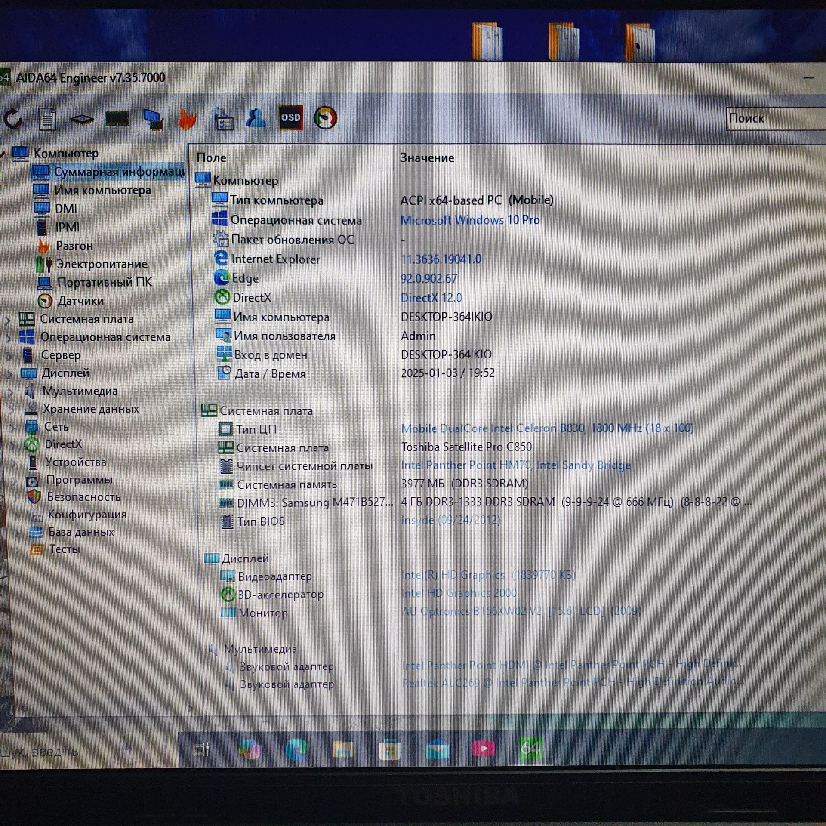Open memory benchmark toolbar icon
The height and width of the screenshot is (826, 826).
pos(117,119)
